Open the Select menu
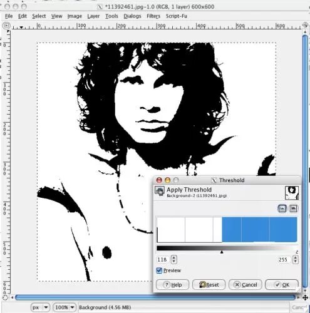310x313 pixels. (39, 16)
